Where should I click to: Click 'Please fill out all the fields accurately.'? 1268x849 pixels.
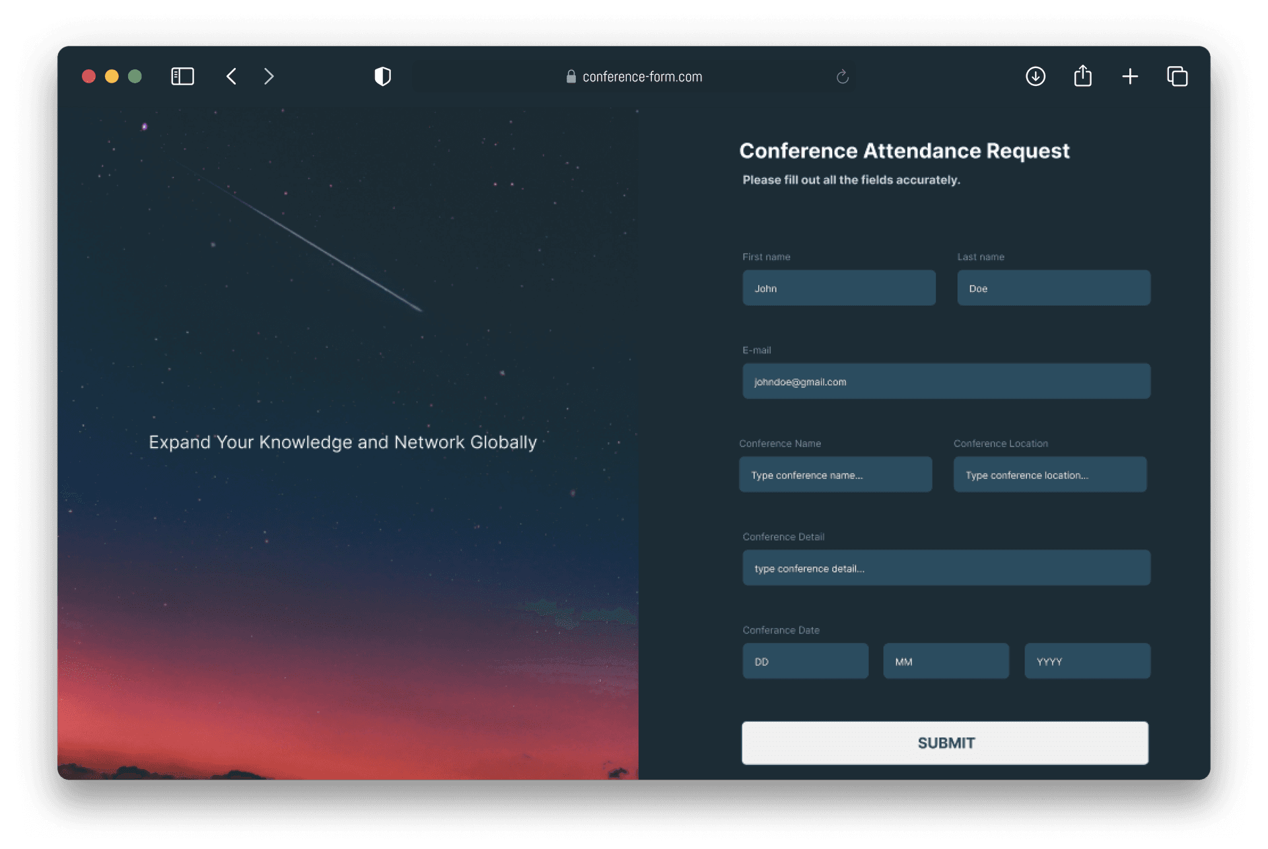point(851,180)
